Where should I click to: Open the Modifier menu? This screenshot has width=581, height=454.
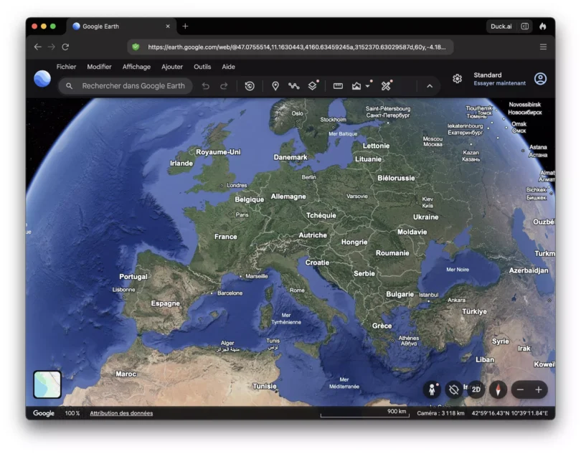99,67
